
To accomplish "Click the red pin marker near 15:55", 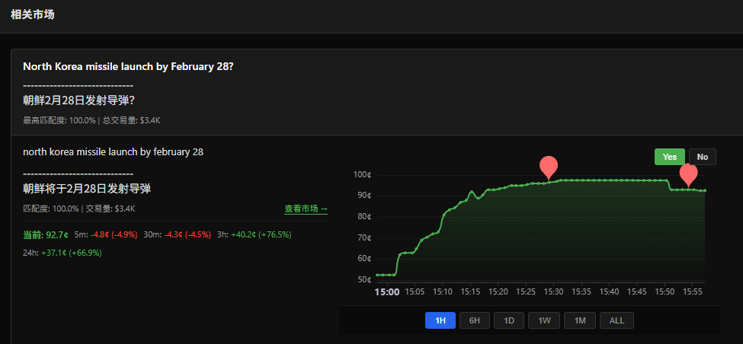I will pyautogui.click(x=688, y=174).
